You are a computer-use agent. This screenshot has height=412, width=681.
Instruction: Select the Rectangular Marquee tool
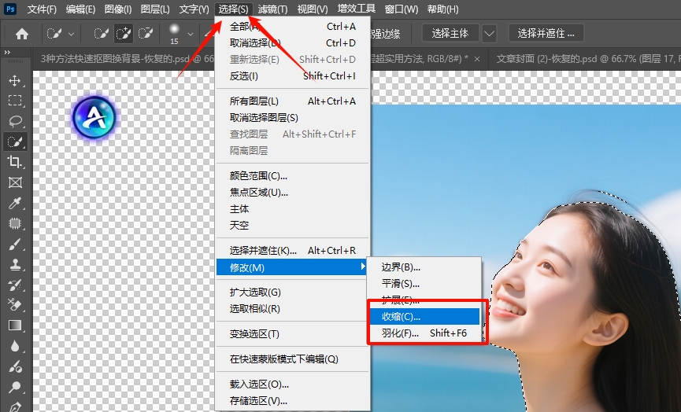pyautogui.click(x=14, y=101)
